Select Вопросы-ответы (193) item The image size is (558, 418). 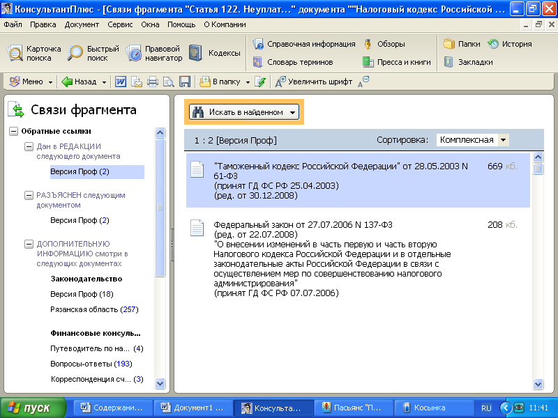91,364
